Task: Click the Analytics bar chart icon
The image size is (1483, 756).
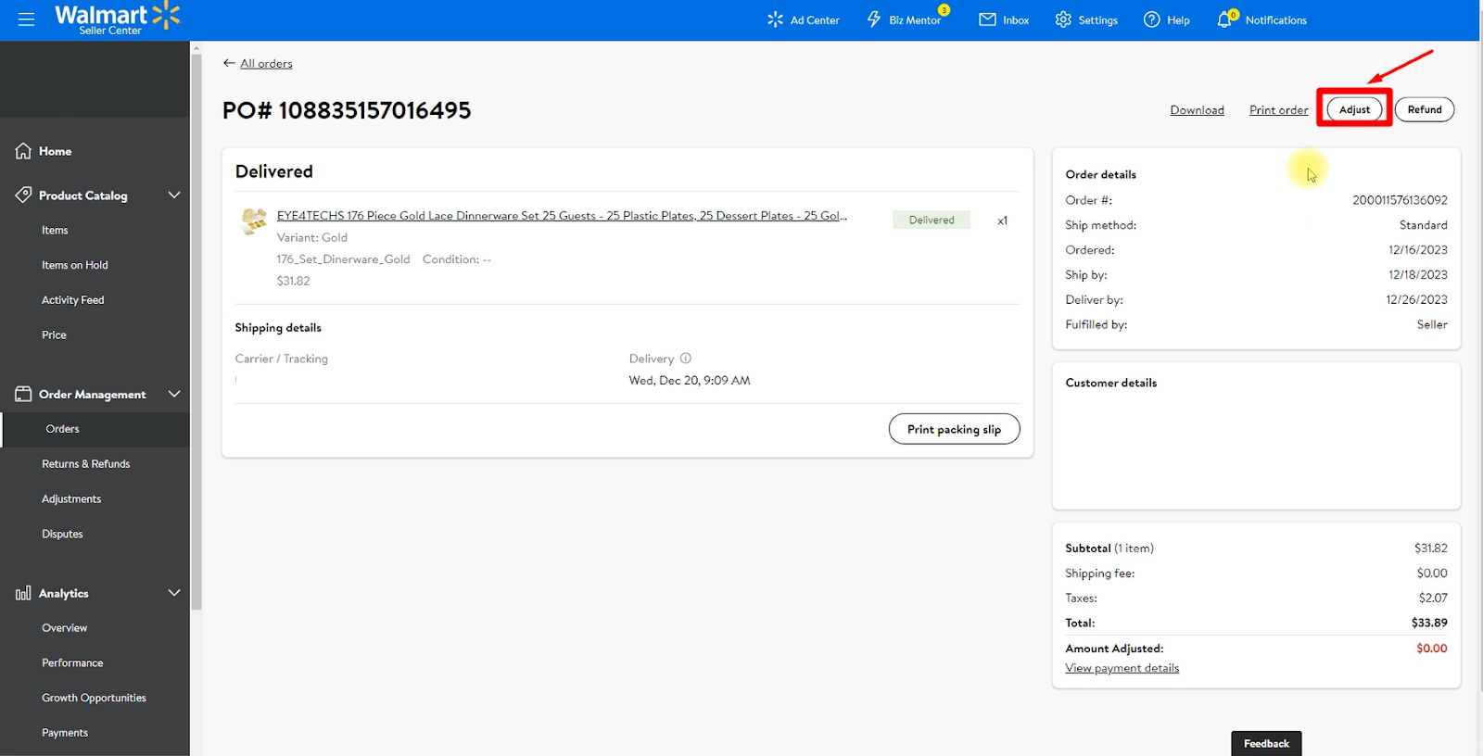Action: pos(23,593)
